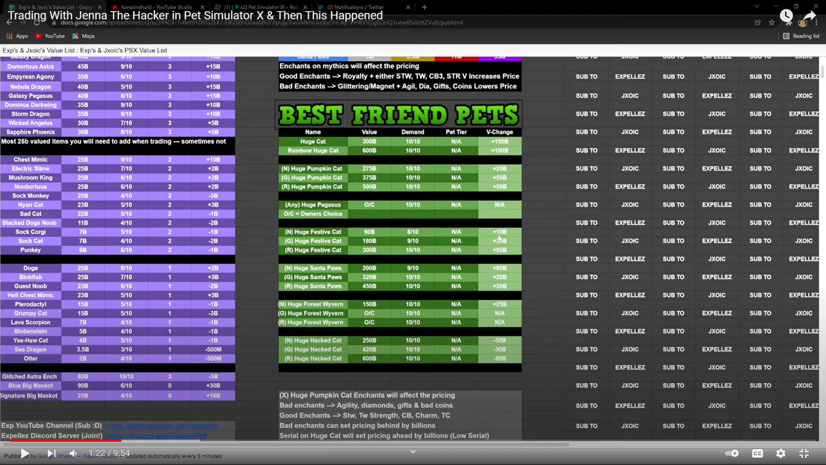Click the Bookmark star icon in address bar
This screenshot has width=826, height=465.
point(771,22)
